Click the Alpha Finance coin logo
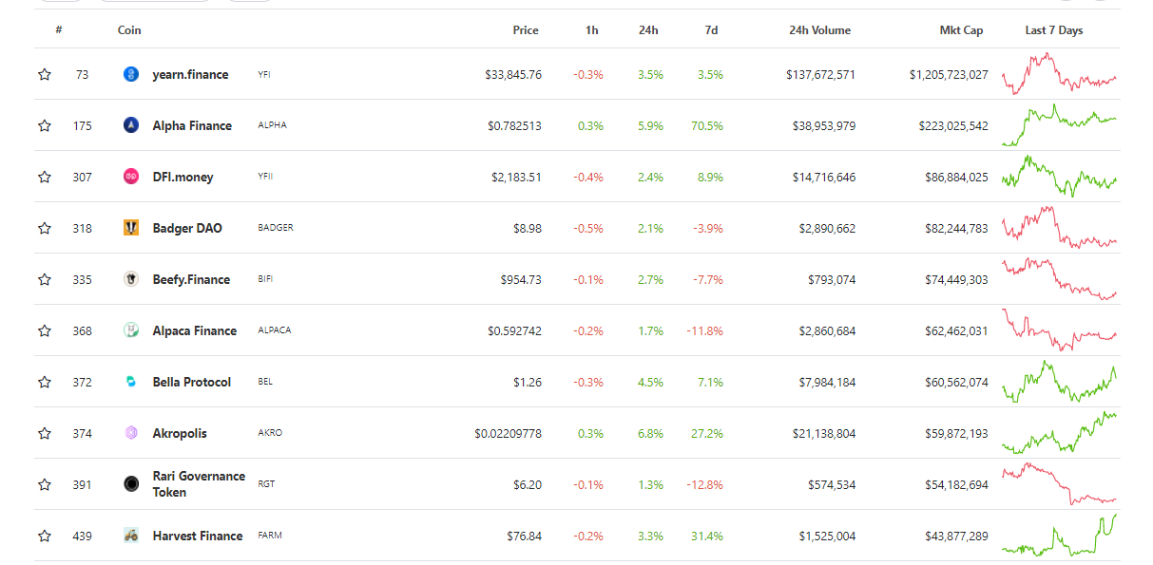 (131, 125)
